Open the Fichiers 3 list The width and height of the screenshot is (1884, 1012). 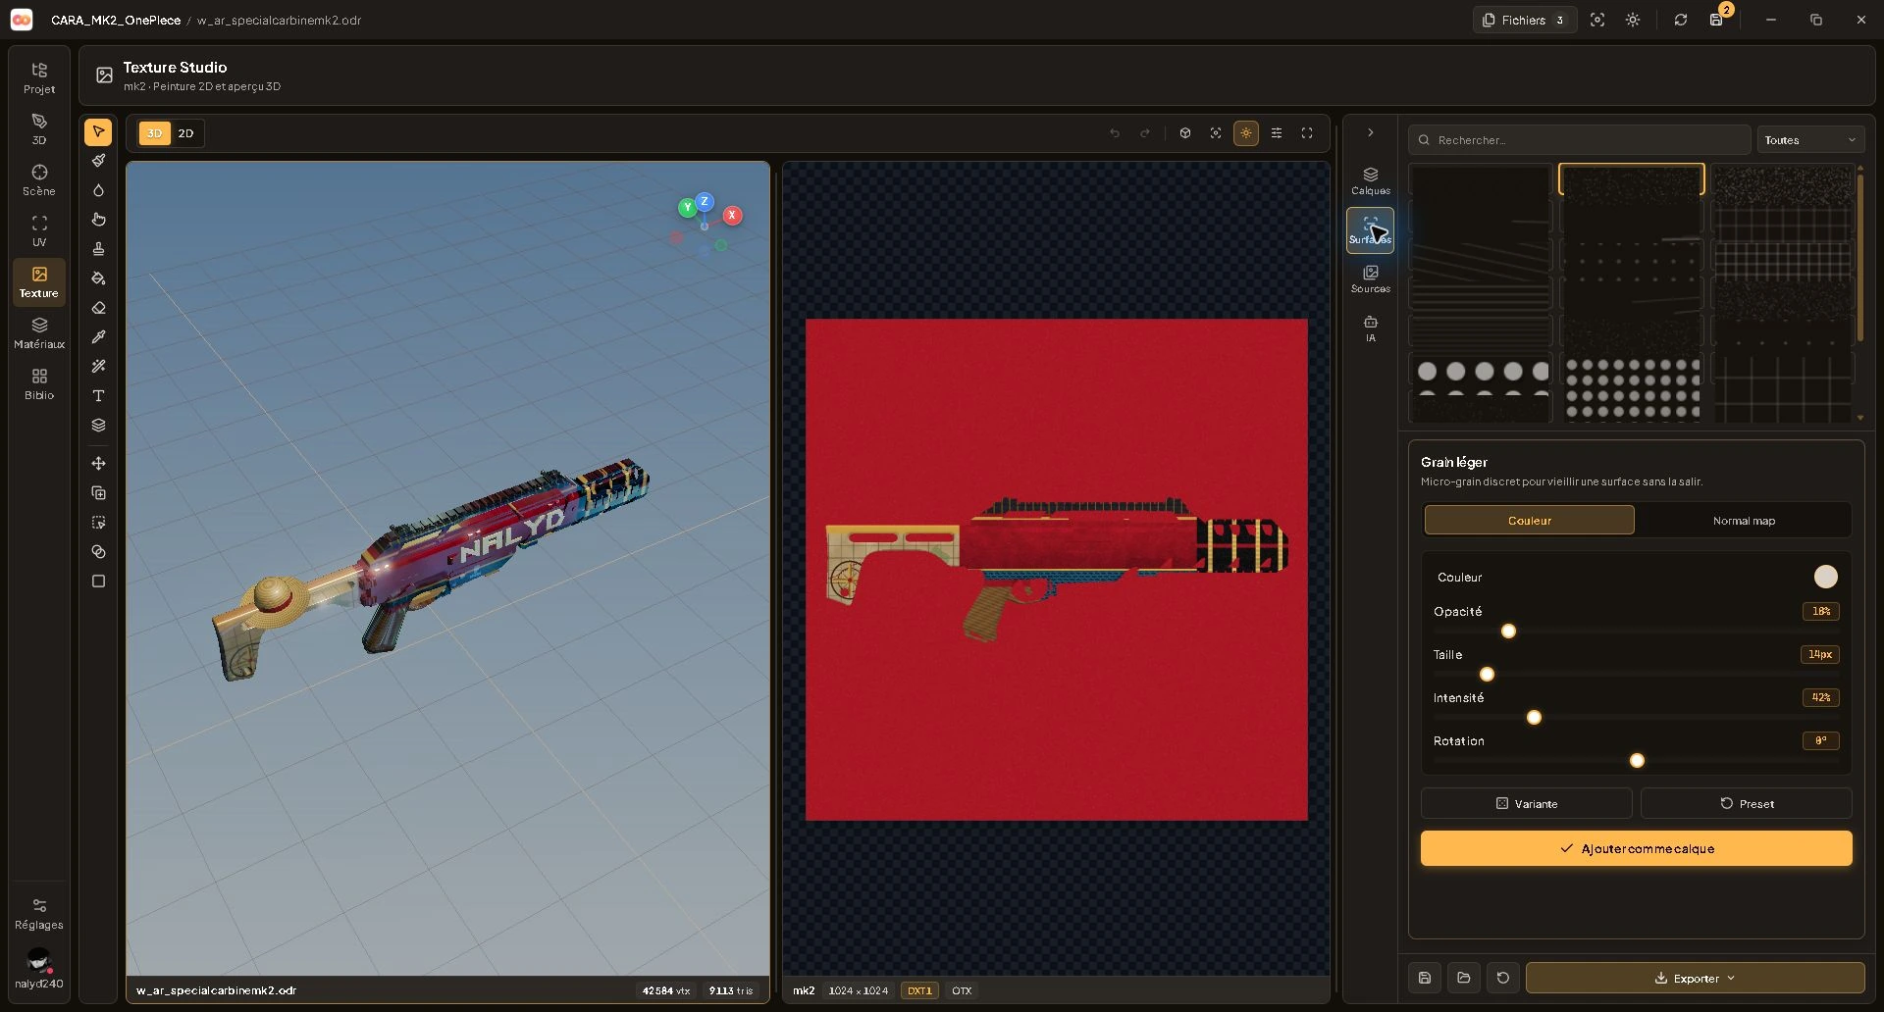point(1524,20)
